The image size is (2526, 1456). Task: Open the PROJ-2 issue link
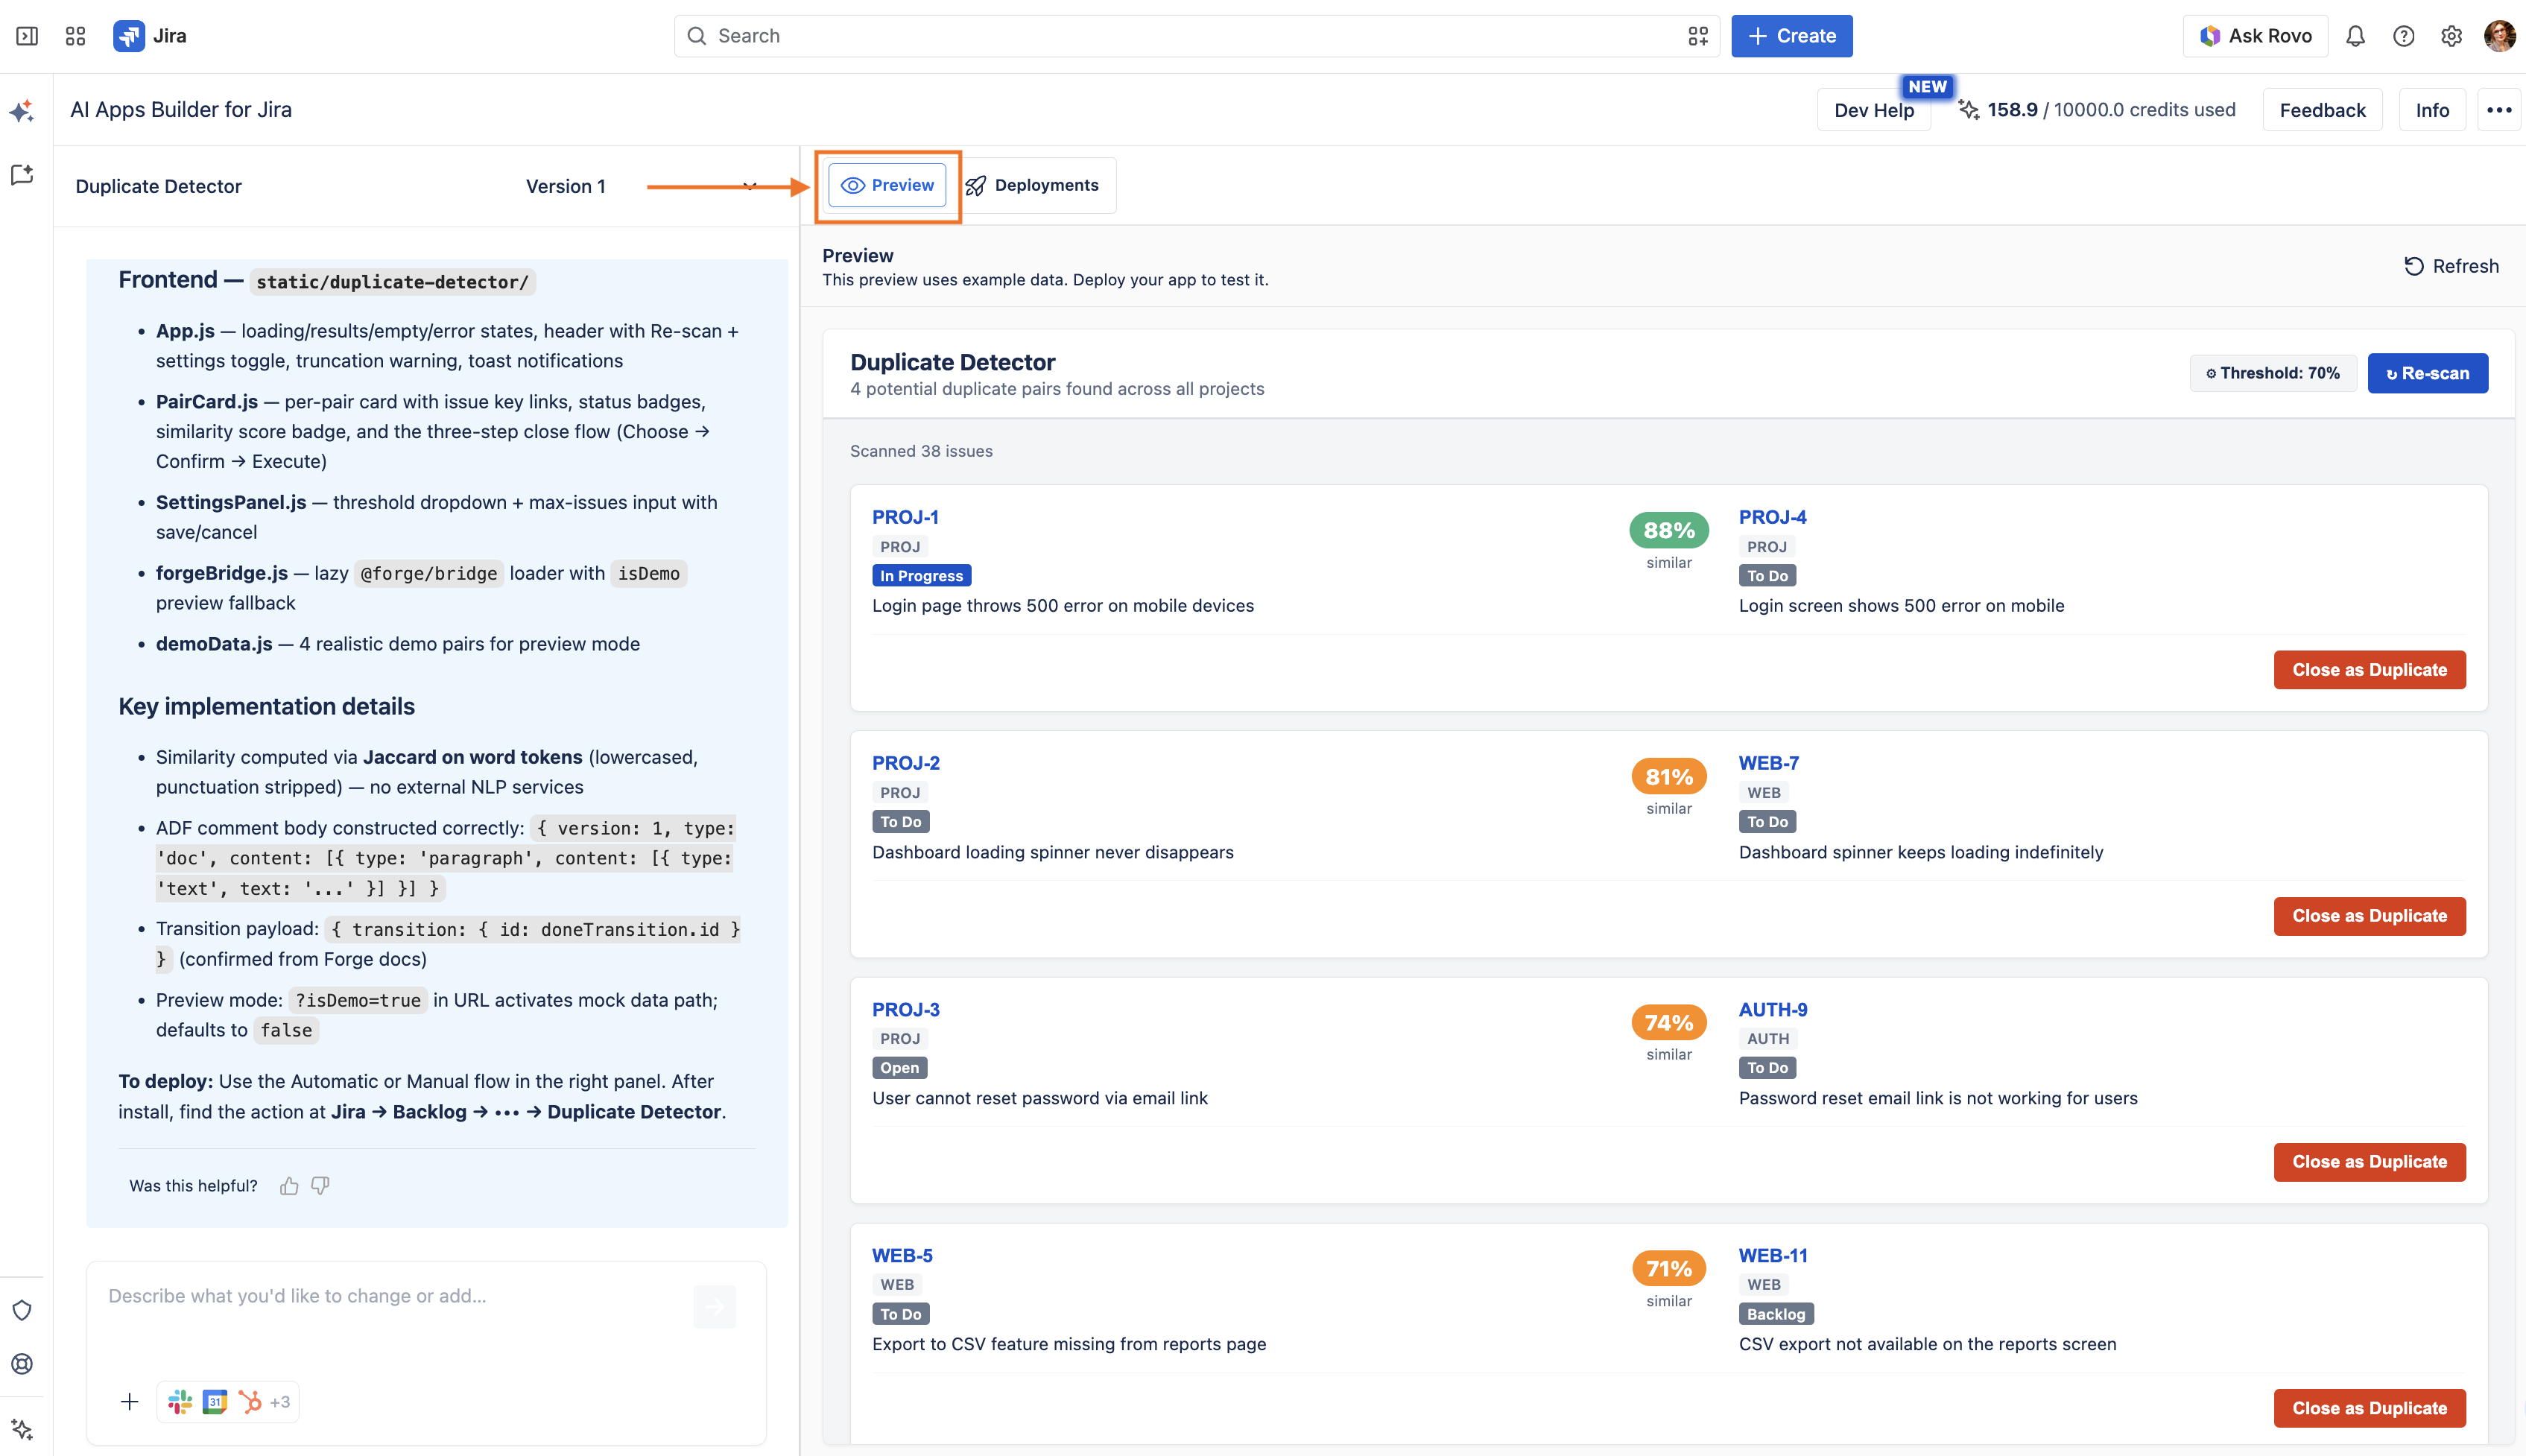pyautogui.click(x=906, y=763)
